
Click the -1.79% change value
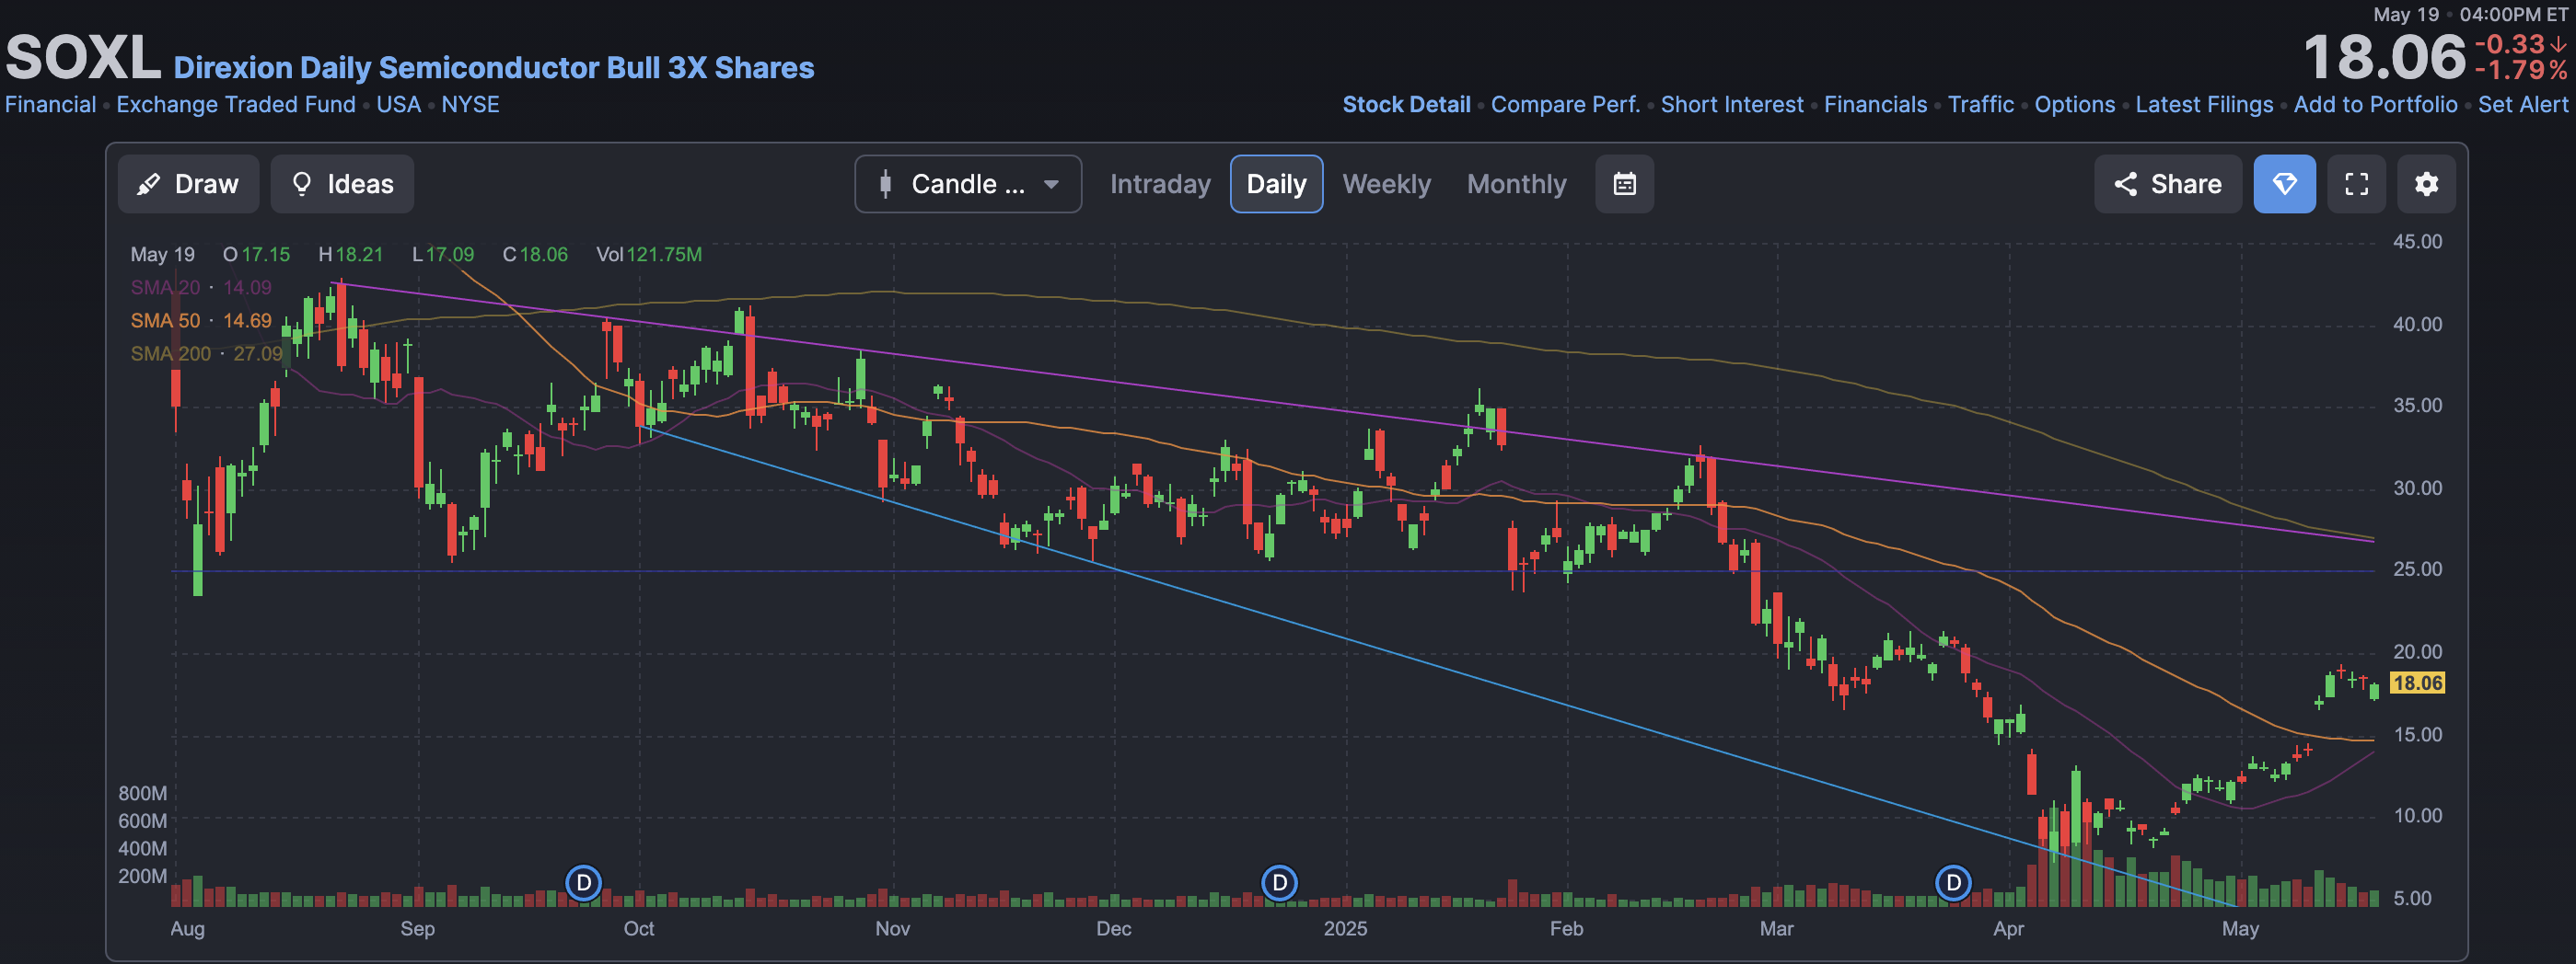(2520, 71)
